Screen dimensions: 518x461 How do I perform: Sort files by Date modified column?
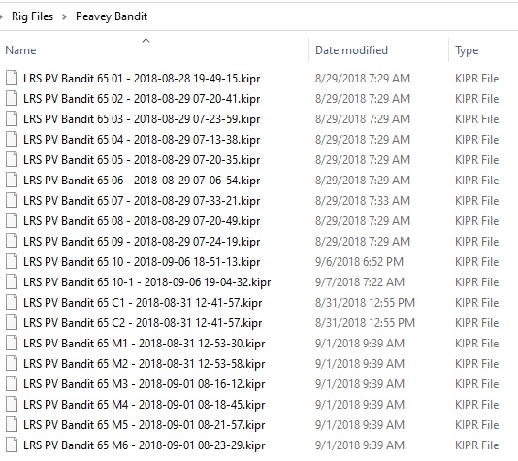coord(351,50)
